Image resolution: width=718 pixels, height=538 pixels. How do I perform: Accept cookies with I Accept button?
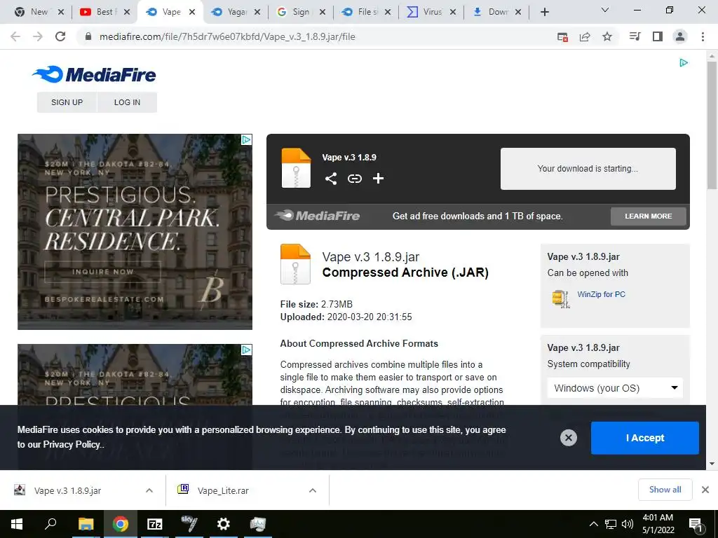pyautogui.click(x=645, y=438)
